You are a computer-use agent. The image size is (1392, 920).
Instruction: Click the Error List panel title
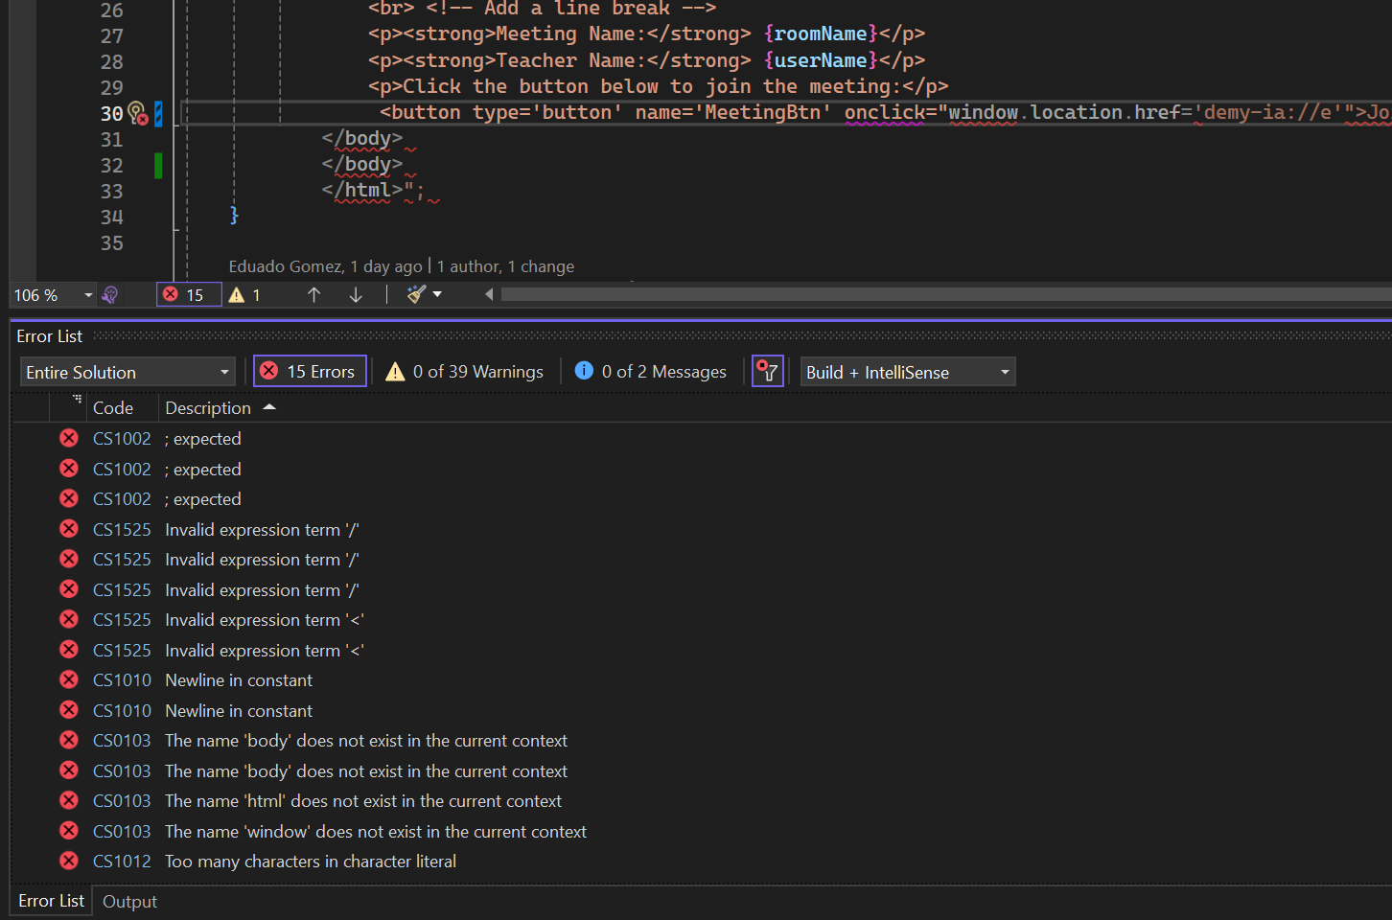point(50,336)
